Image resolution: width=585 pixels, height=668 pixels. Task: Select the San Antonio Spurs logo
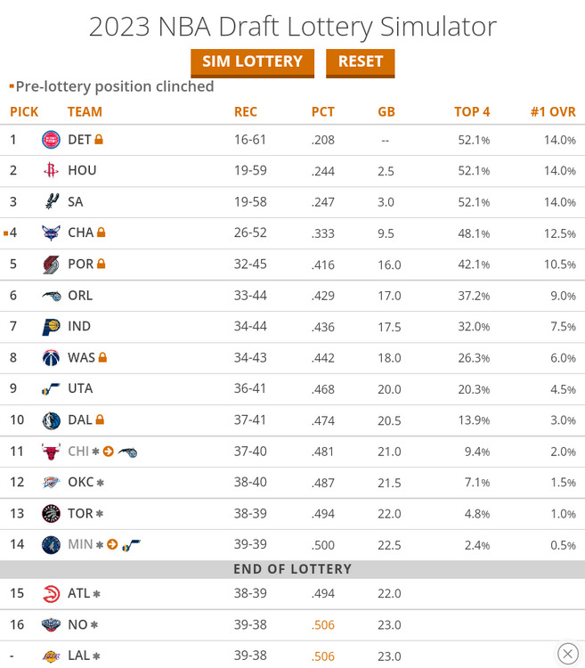pyautogui.click(x=51, y=202)
